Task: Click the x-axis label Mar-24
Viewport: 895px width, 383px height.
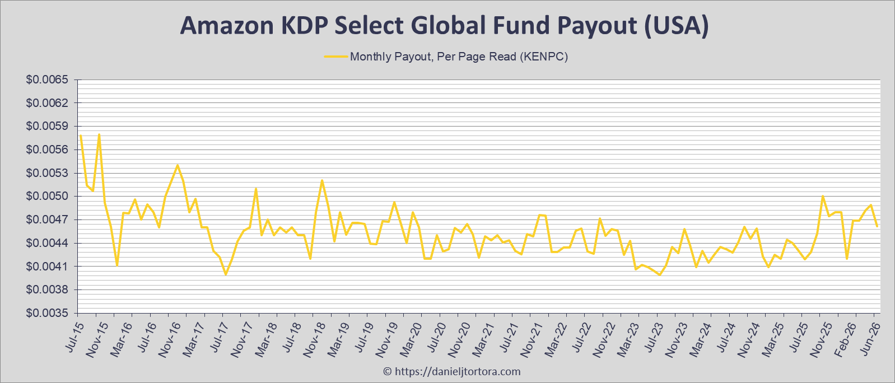Action: 699,340
